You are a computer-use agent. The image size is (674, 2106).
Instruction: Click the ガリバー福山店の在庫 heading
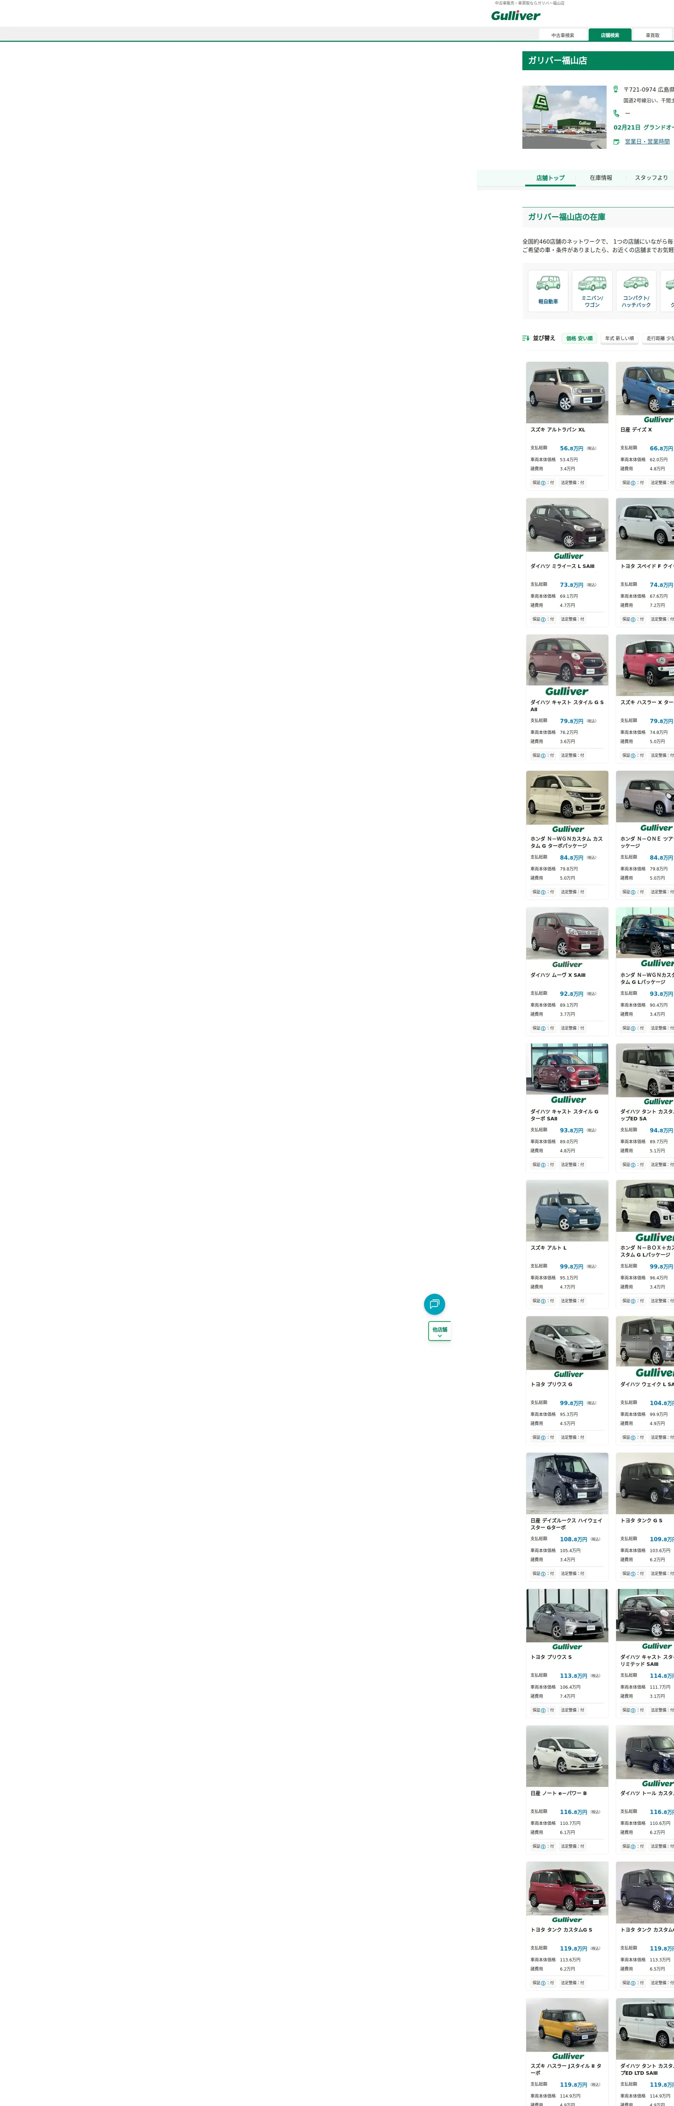[567, 218]
